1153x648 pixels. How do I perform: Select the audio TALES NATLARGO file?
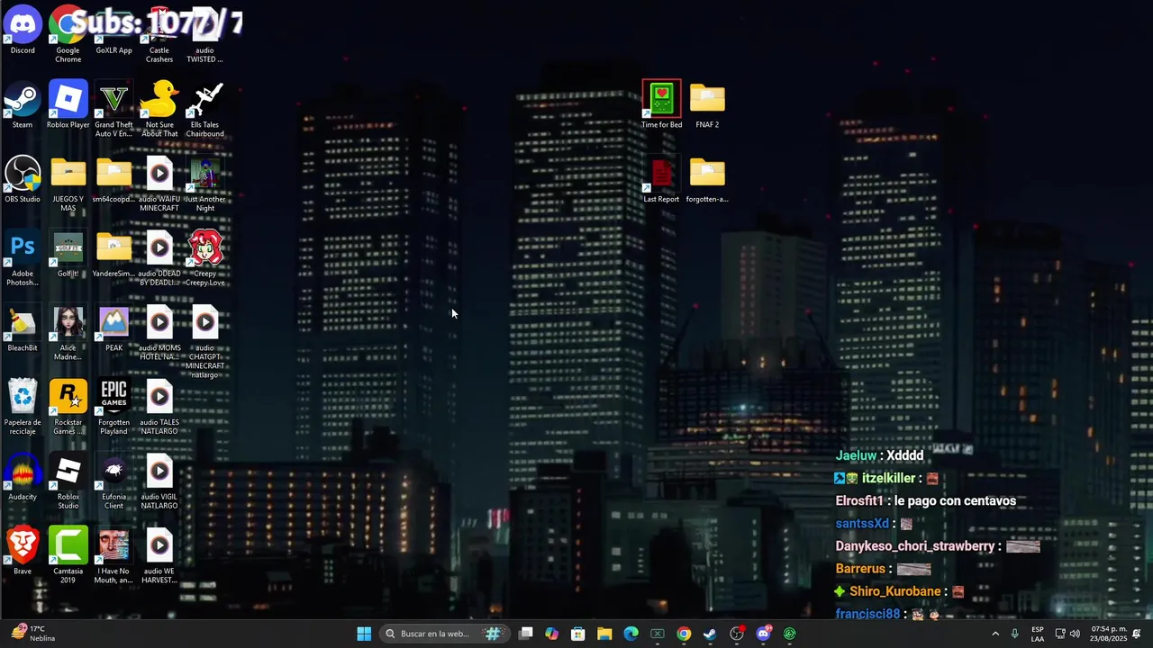point(159,407)
